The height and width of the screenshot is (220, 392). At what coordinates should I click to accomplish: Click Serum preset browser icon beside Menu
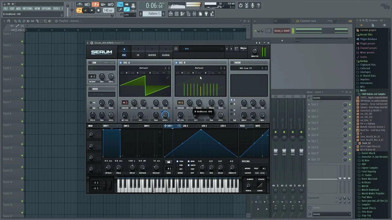click(236, 49)
